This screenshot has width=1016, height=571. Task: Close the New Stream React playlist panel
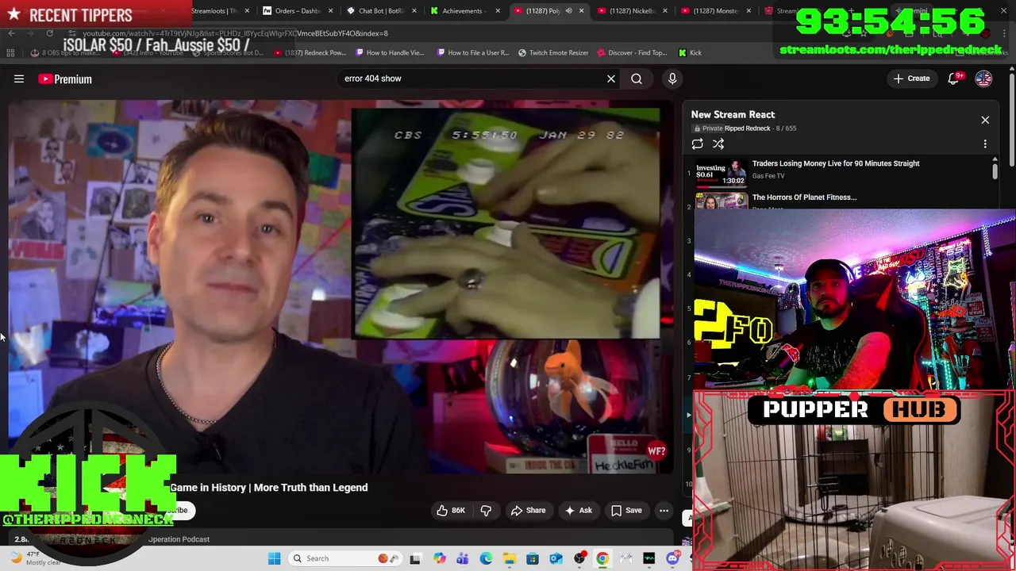point(985,120)
